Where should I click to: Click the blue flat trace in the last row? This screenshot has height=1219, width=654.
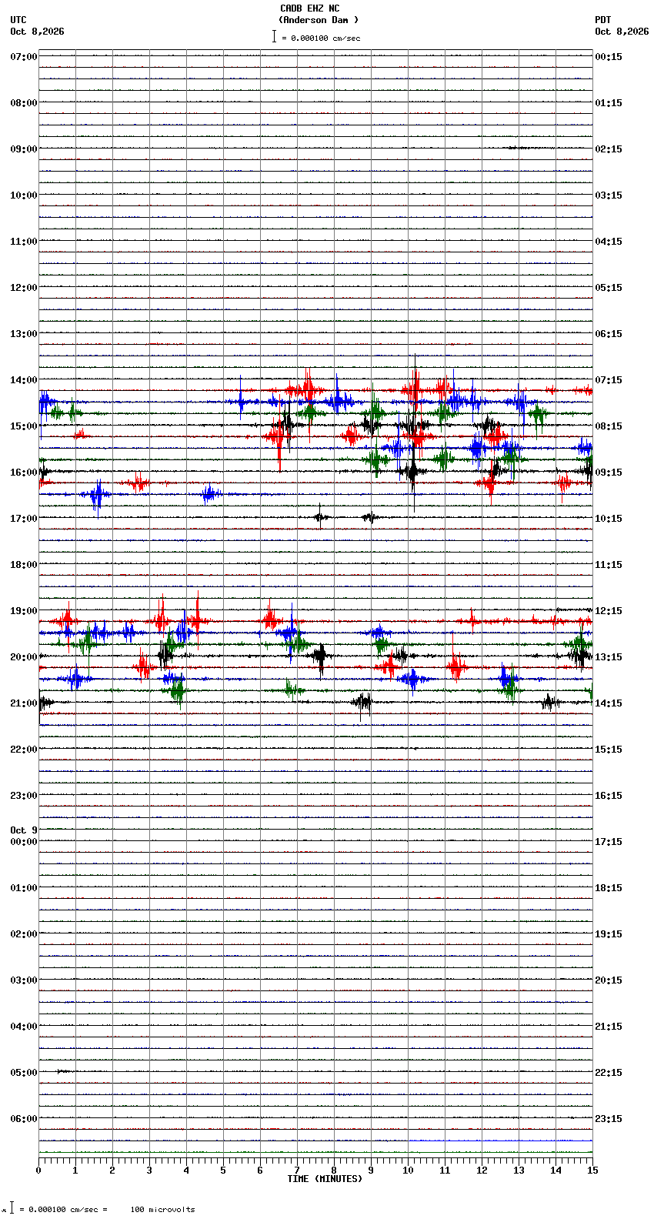(501, 1141)
